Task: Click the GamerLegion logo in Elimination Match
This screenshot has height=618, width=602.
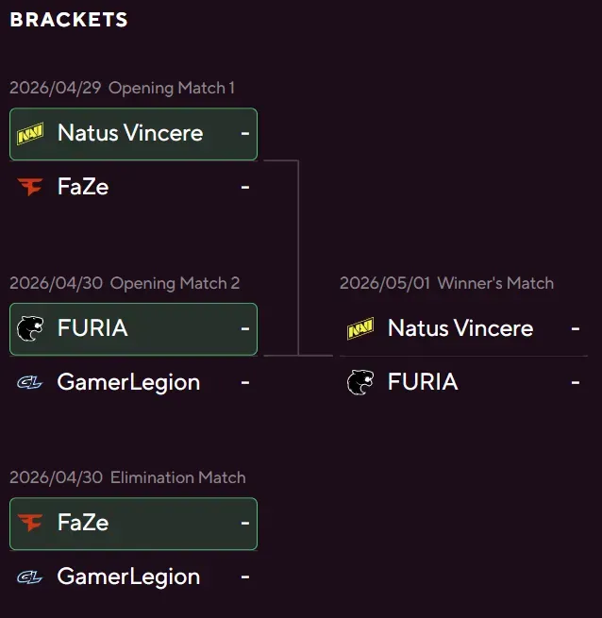Action: (x=30, y=576)
